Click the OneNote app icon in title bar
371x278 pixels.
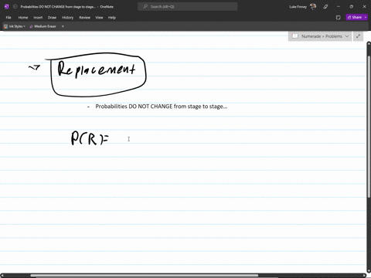7,7
